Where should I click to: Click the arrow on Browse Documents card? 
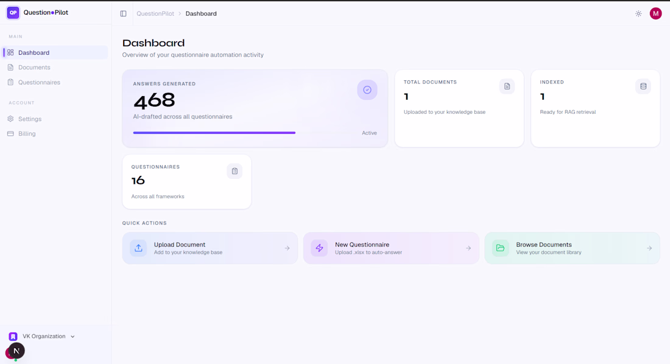click(649, 248)
